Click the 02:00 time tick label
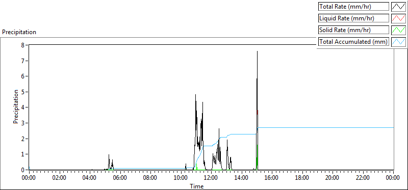Viewport: 408px width, 190px height. point(59,178)
